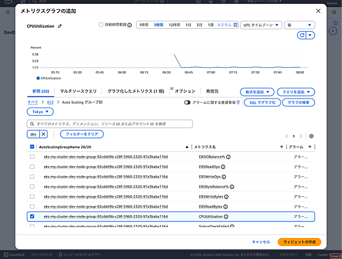Click info icon next to CPUUtilization metric
The width and height of the screenshot is (342, 259).
(x=226, y=217)
